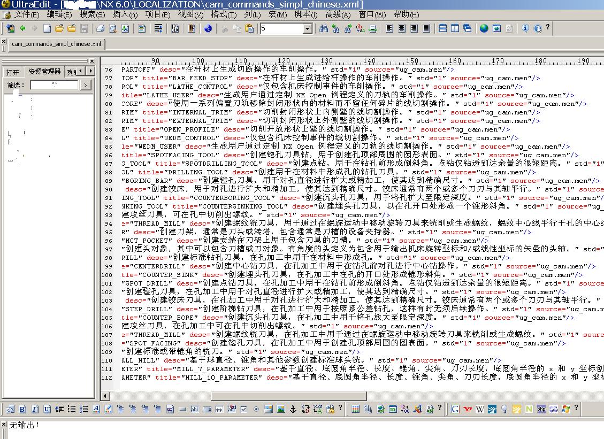Insert HTML checkbox icon in bottom toolbar
This screenshot has height=439, width=604.
244,409
